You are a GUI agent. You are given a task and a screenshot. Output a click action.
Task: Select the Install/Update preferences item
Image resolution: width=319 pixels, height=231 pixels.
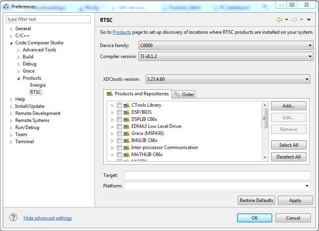(x=30, y=106)
